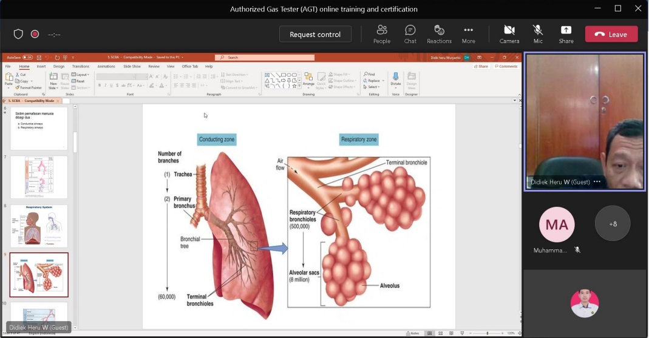Open the Copy dropdown arrow
Image resolution: width=649 pixels, height=338 pixels.
click(x=32, y=81)
